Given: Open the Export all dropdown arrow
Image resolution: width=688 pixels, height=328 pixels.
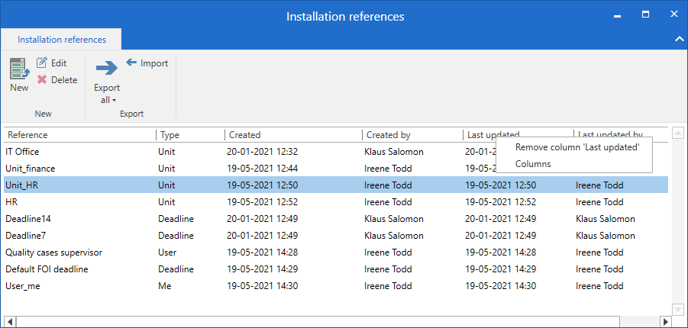Looking at the screenshot, I should (x=114, y=101).
